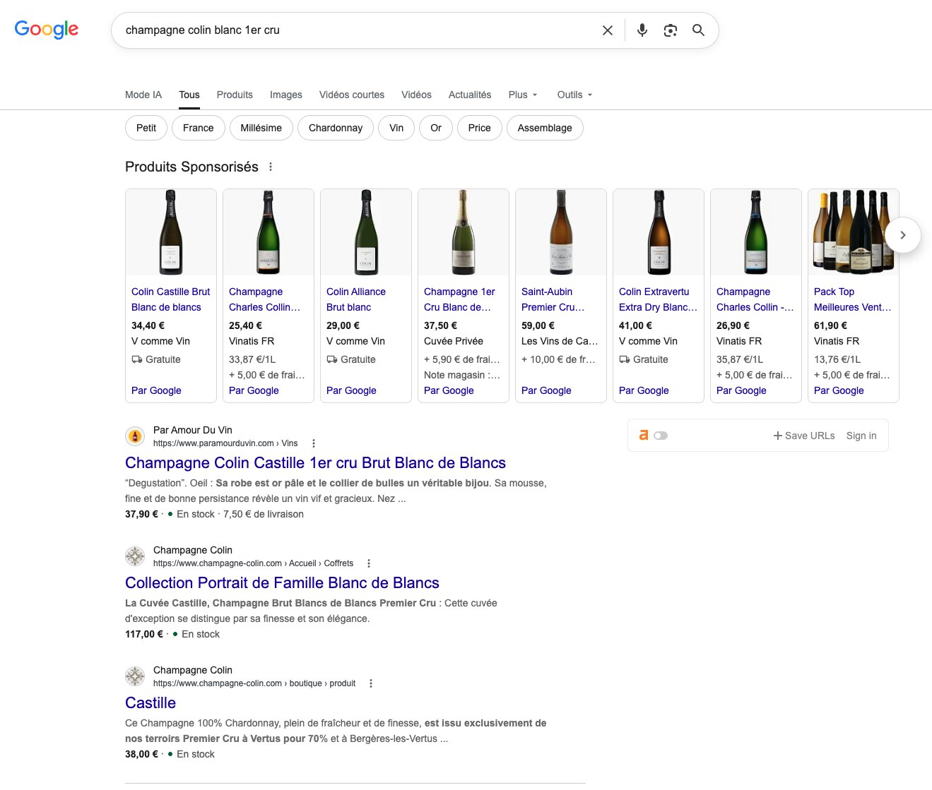The width and height of the screenshot is (932, 790).
Task: Switch to the Vidéos tab
Action: 416,95
